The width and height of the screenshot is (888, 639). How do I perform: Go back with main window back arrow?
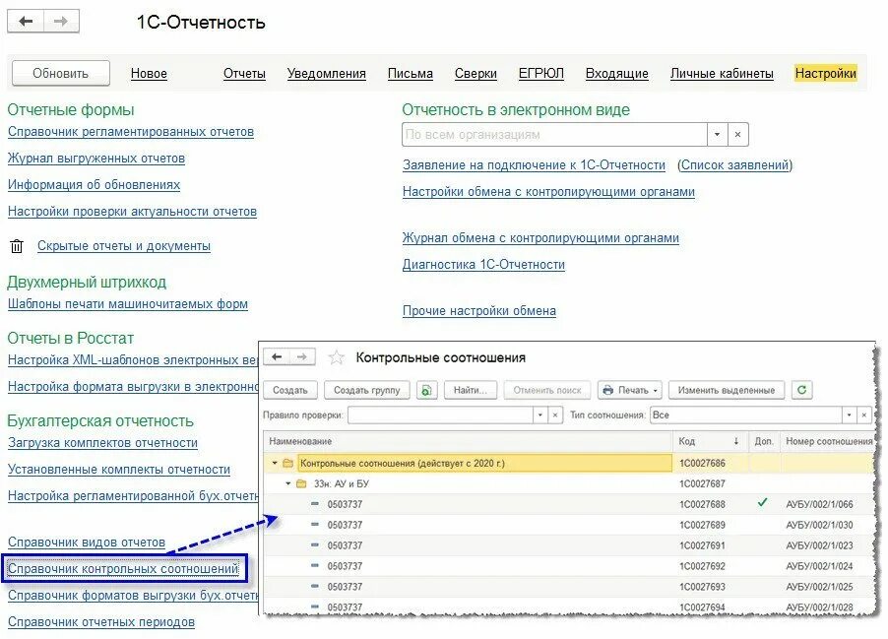point(26,22)
